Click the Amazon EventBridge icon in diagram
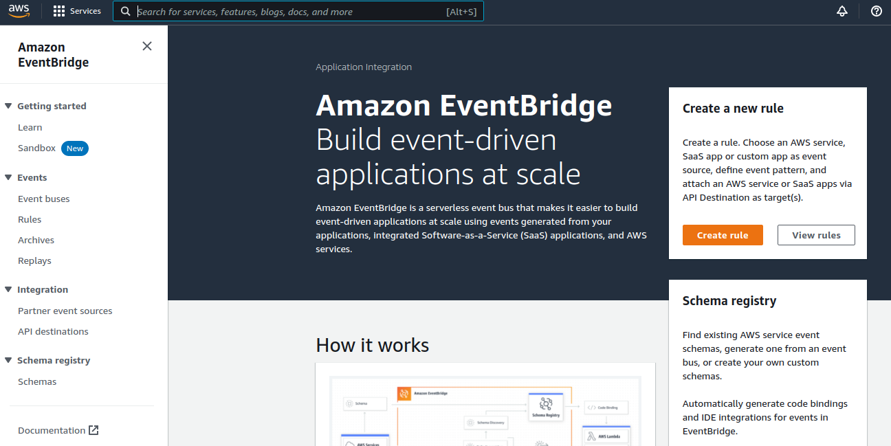This screenshot has height=446, width=891. (404, 394)
